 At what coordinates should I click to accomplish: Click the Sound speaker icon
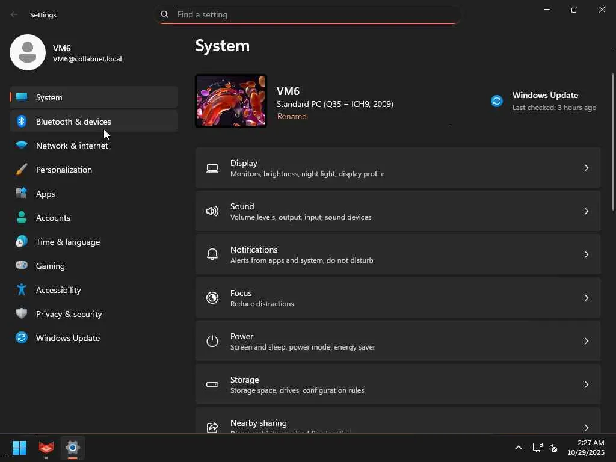[212, 211]
